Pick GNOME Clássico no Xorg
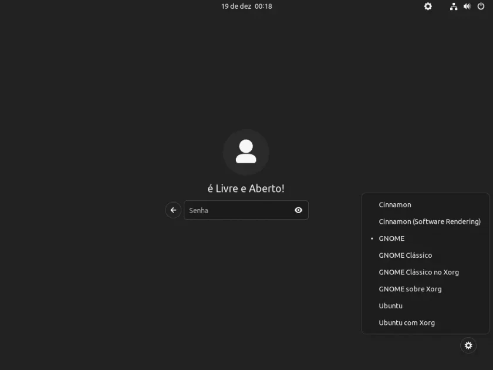Viewport: 493px width, 370px height. (426, 272)
